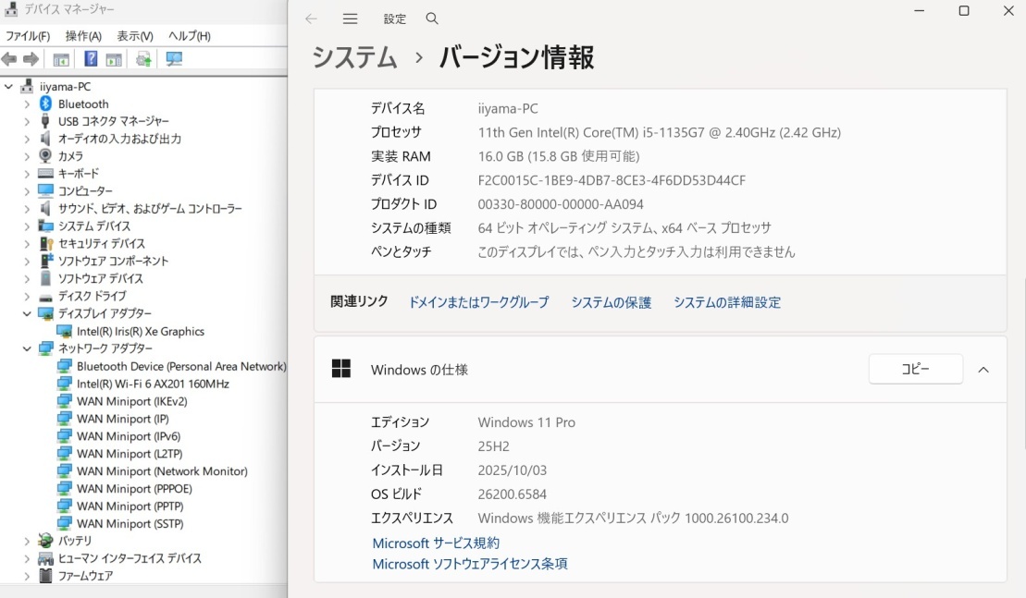Click the search icon in Settings header
The width and height of the screenshot is (1026, 598).
(432, 18)
